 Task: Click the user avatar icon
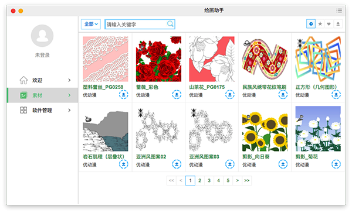tap(42, 36)
